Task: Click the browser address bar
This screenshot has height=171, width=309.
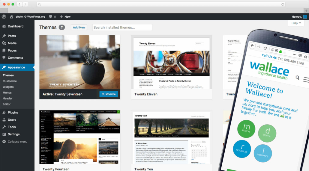Action: (x=161, y=4)
